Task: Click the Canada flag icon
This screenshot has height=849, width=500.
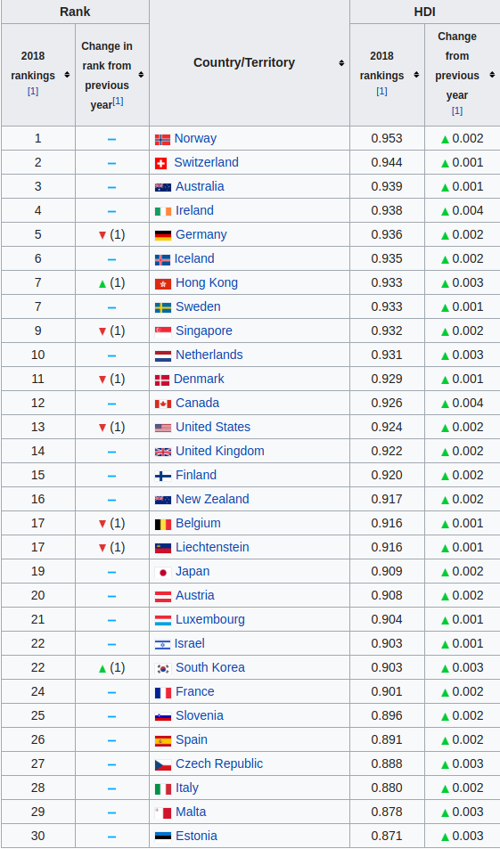Action: point(163,404)
